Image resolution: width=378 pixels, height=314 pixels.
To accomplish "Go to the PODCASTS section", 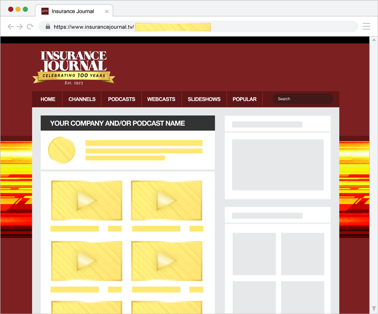I will (121, 99).
